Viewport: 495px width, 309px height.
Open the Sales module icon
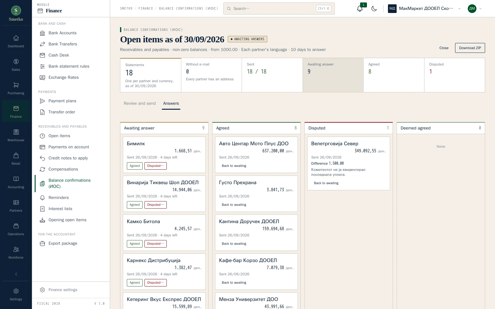[16, 65]
